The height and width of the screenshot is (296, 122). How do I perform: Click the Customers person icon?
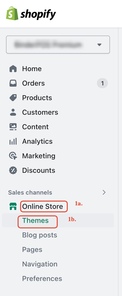point(13,112)
